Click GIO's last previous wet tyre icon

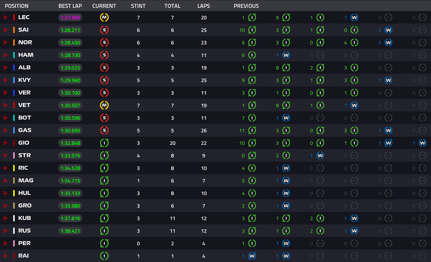pos(422,143)
